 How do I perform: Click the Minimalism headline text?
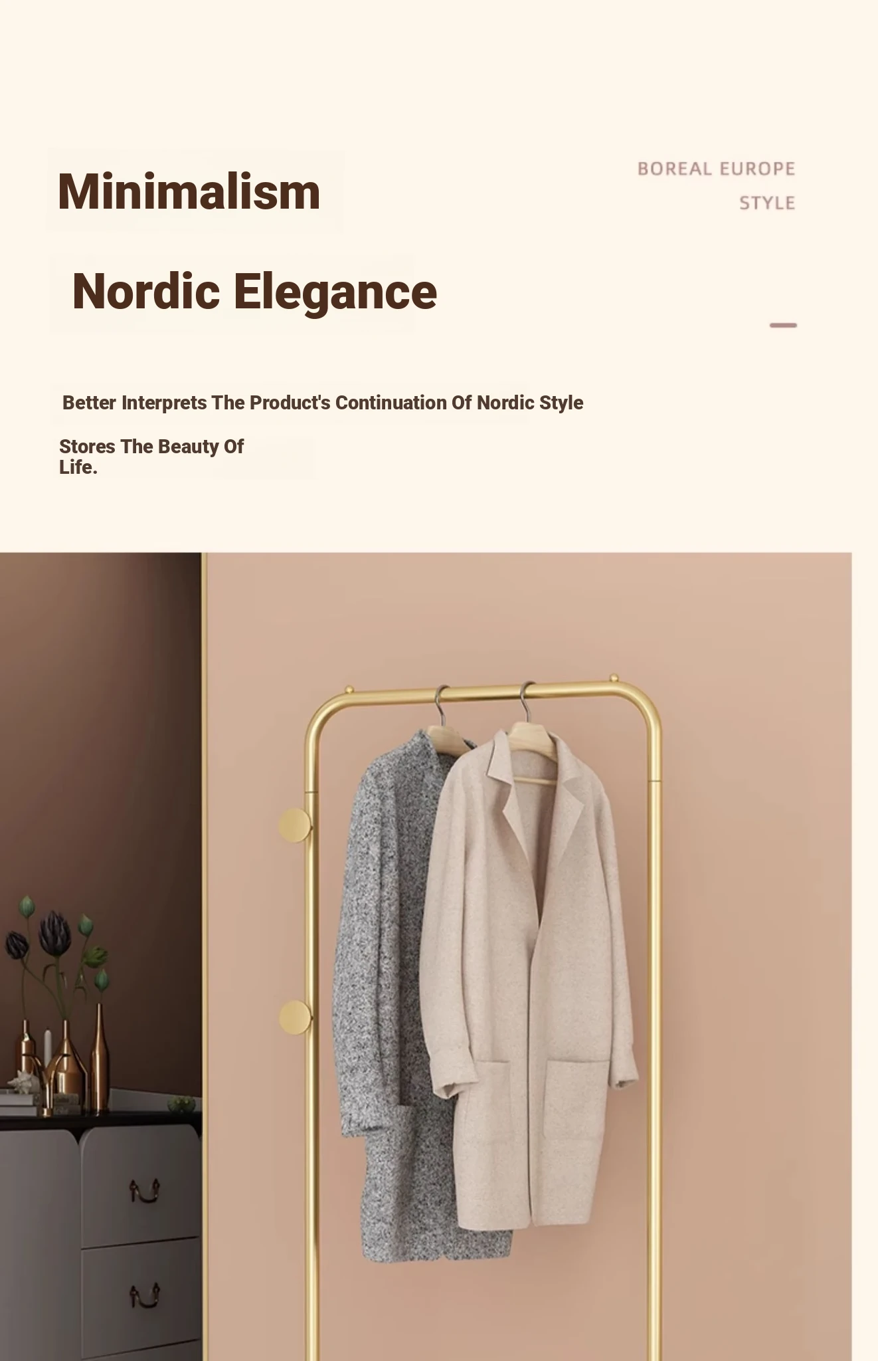[189, 191]
